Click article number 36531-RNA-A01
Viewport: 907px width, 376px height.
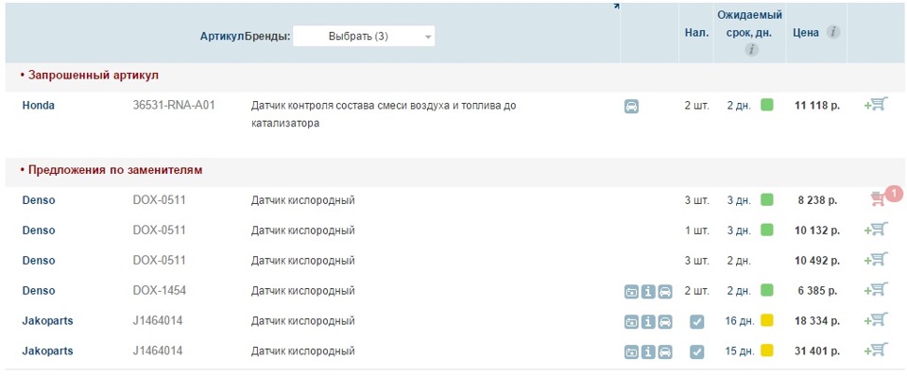pos(174,105)
